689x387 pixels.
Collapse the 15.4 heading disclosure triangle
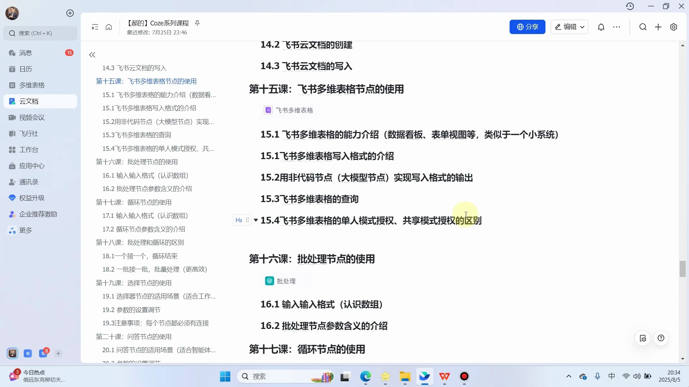click(256, 220)
